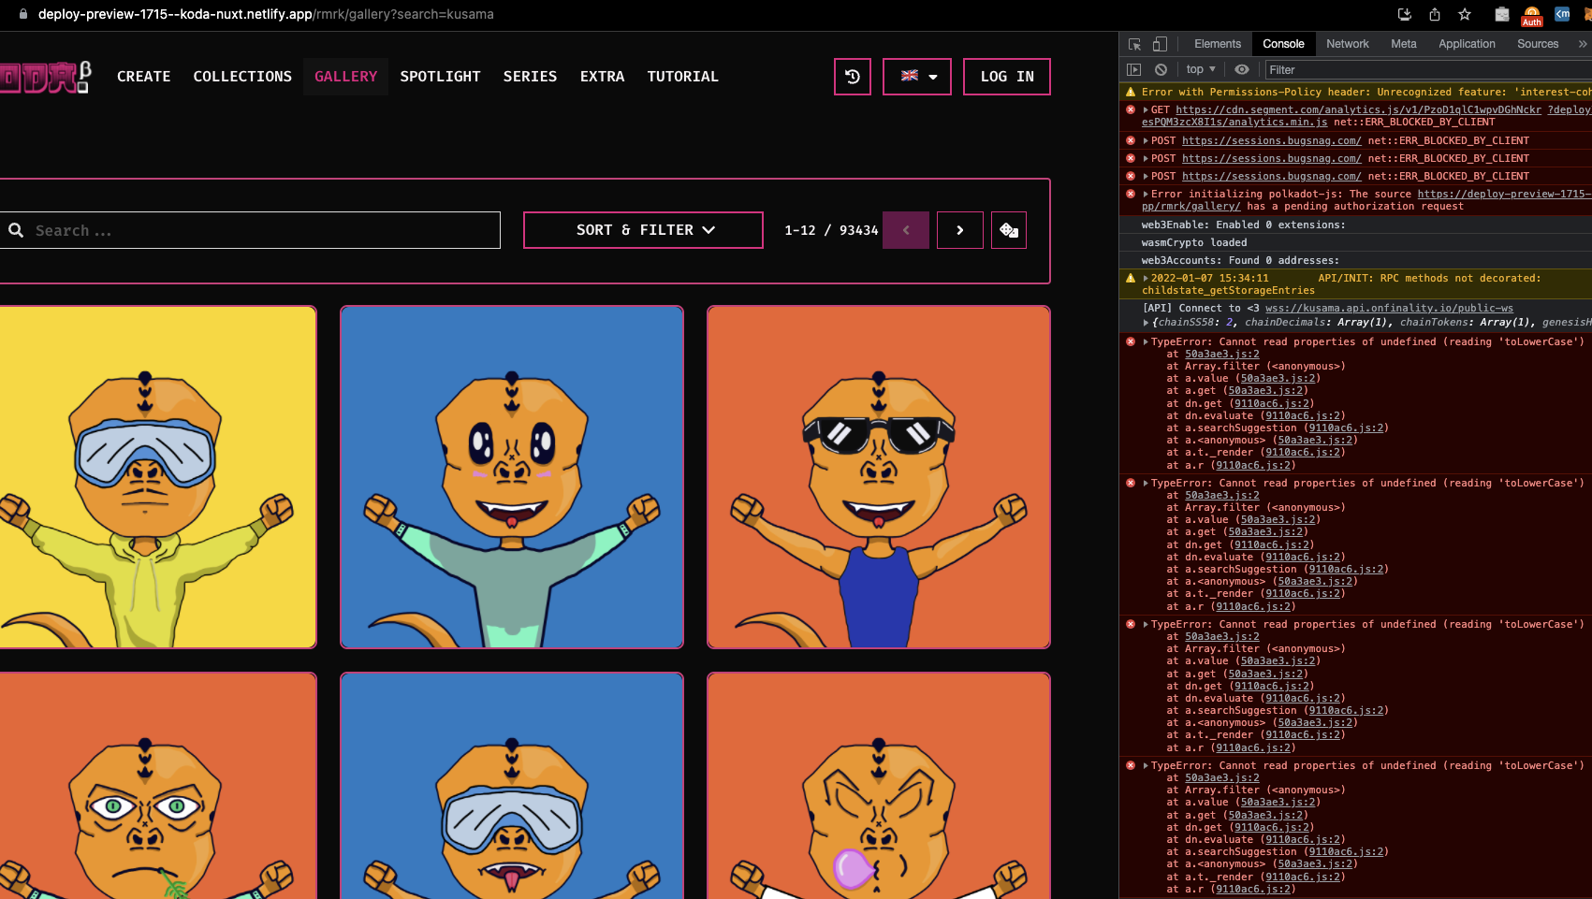The height and width of the screenshot is (899, 1592).
Task: Click the random dice page button
Action: 1009,230
